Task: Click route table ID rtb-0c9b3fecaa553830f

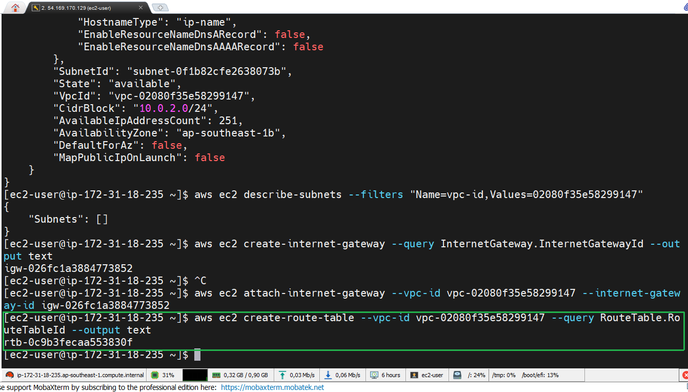Action: 68,342
